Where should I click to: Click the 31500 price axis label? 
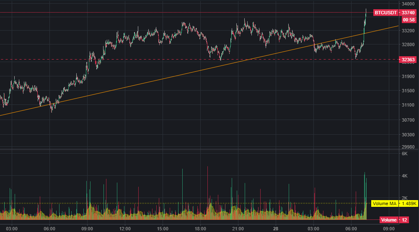click(408, 91)
